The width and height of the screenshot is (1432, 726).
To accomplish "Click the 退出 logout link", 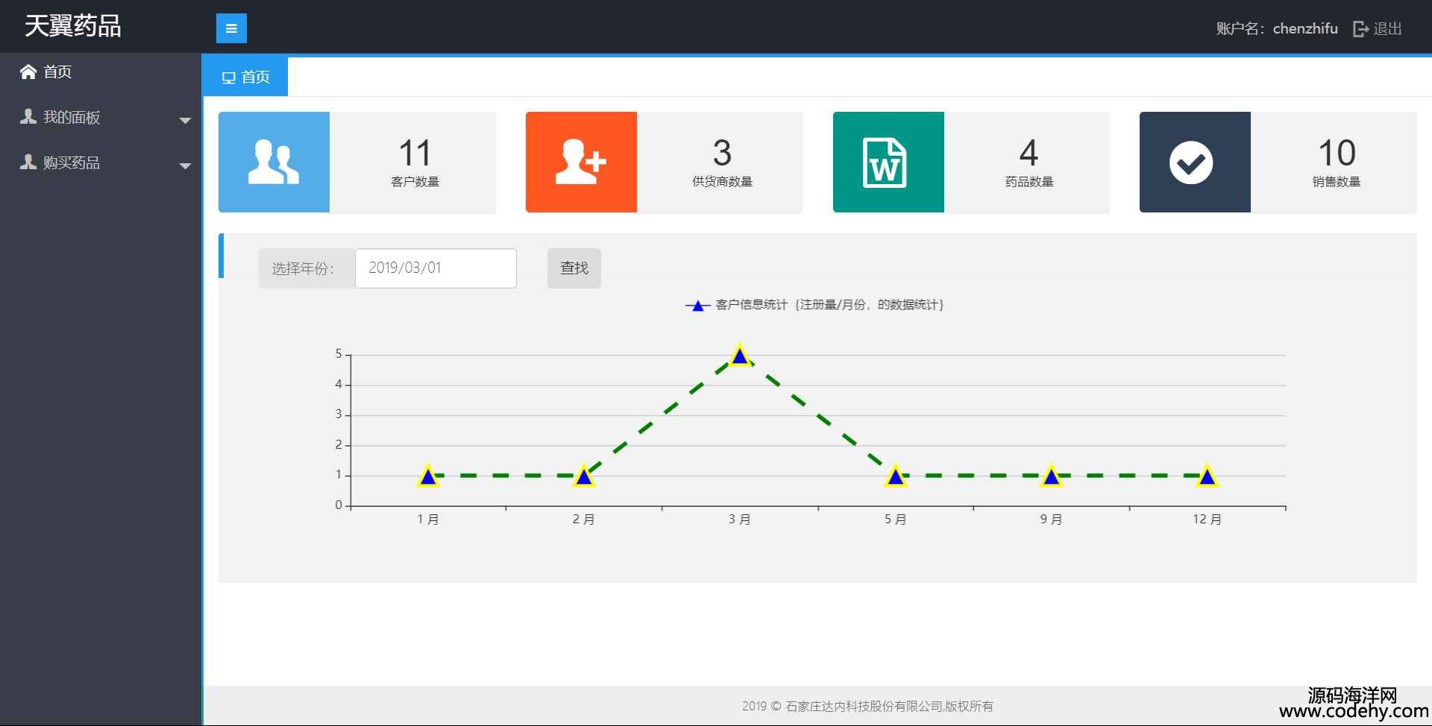I will 1387,29.
